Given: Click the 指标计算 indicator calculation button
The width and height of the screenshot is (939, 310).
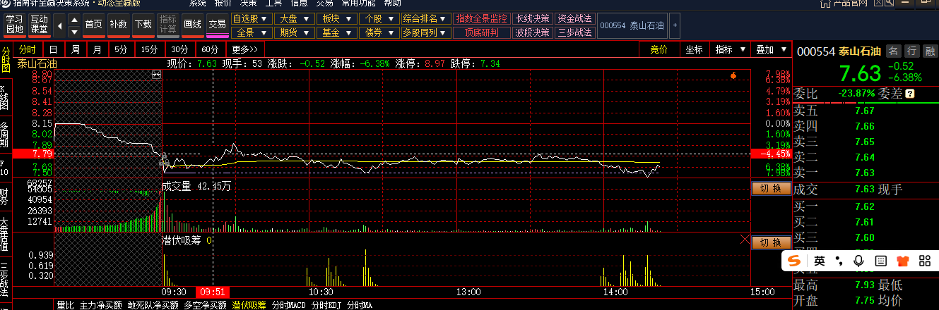Looking at the screenshot, I should coord(167,25).
